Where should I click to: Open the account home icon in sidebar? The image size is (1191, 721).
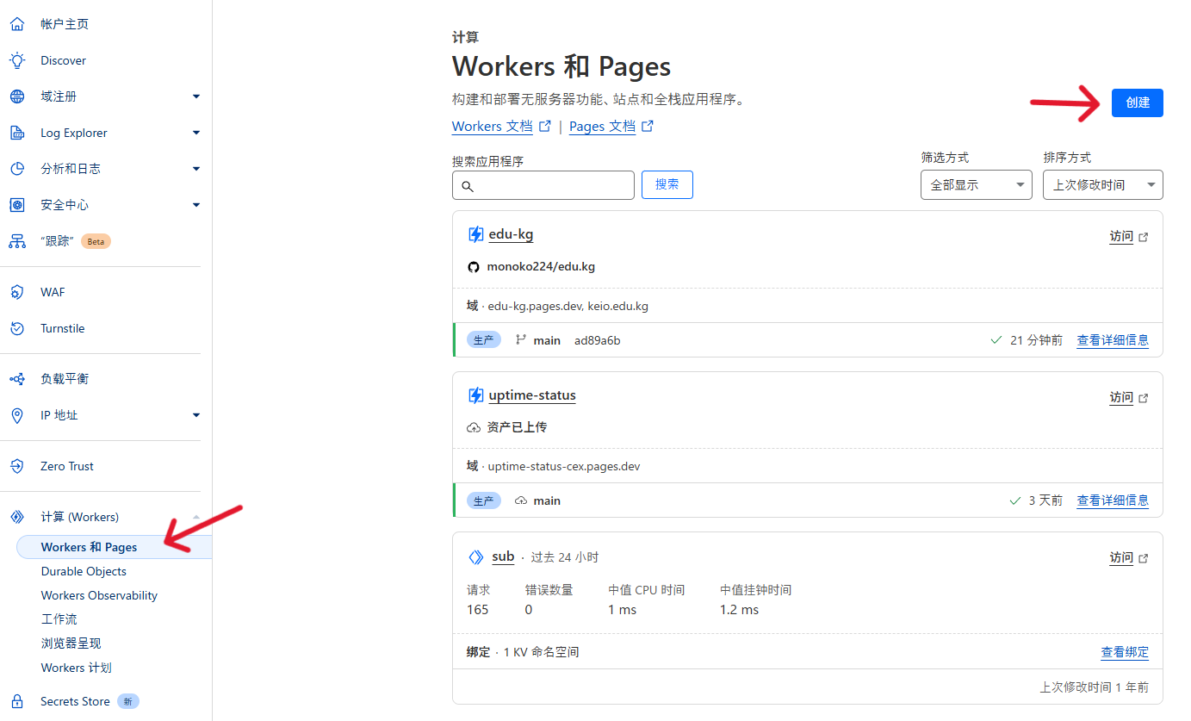[16, 24]
